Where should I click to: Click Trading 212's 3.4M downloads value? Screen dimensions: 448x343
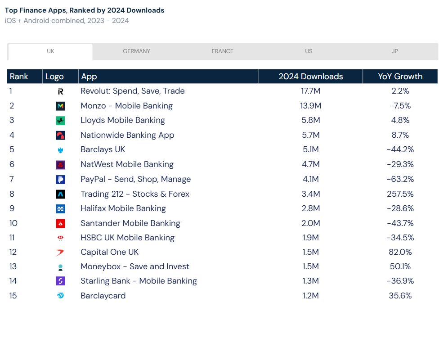pyautogui.click(x=310, y=194)
